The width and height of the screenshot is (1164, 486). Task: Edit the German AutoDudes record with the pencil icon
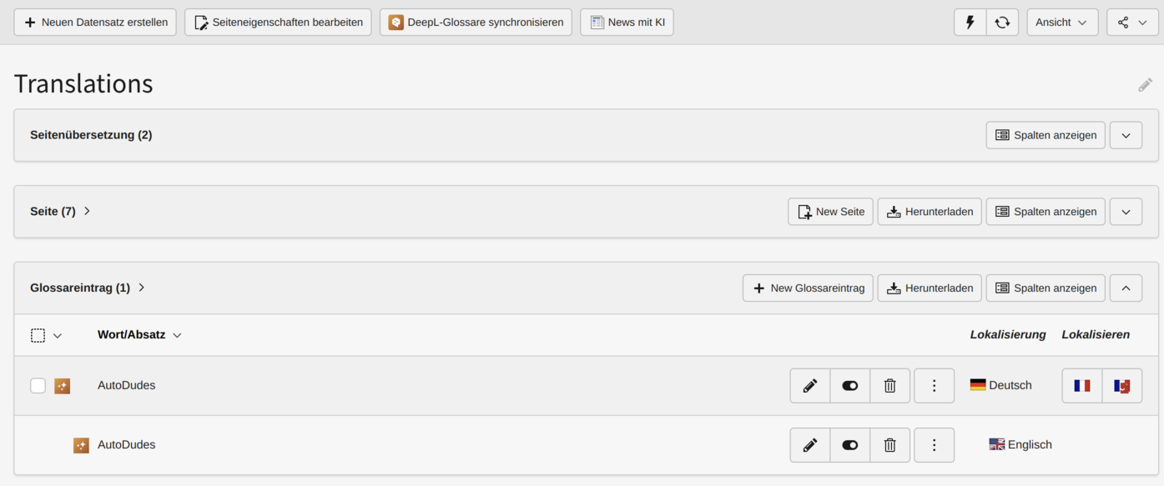pyautogui.click(x=810, y=386)
